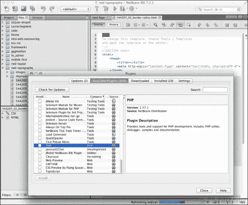The width and height of the screenshot is (248, 205).
Task: Click the New Project toolbar icon
Action: [15, 9]
